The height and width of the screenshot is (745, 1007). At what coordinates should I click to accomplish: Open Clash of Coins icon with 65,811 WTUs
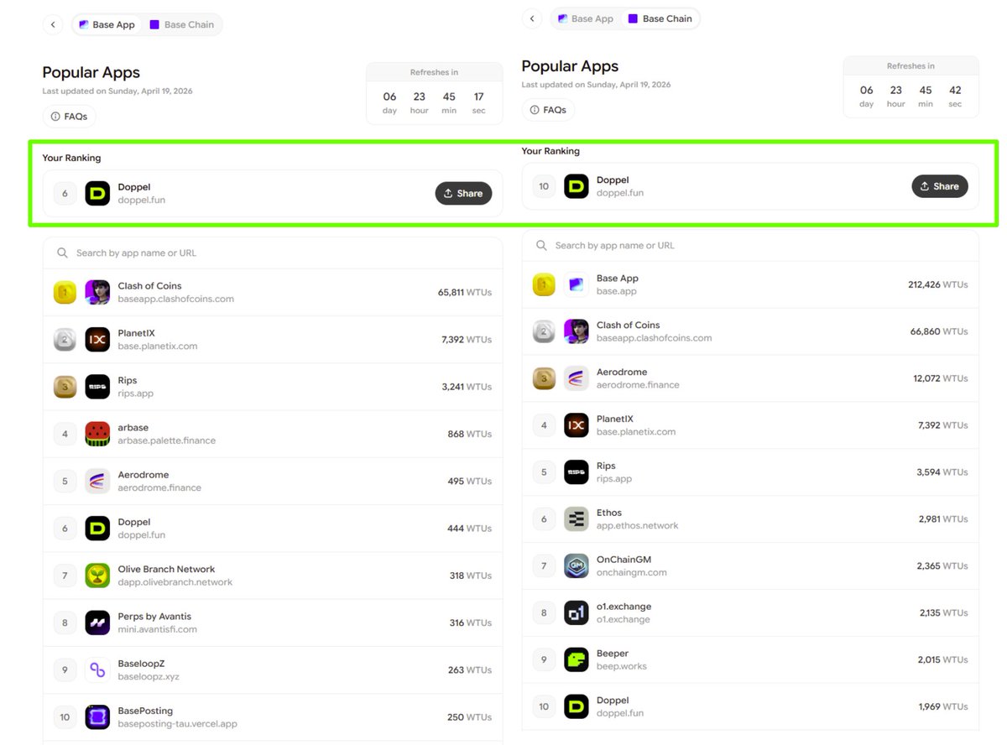point(97,292)
